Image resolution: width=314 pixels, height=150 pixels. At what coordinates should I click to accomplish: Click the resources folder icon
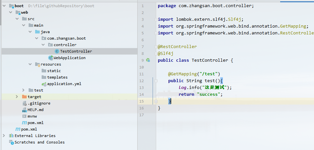tap(37, 64)
